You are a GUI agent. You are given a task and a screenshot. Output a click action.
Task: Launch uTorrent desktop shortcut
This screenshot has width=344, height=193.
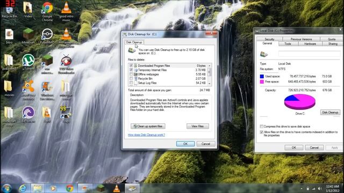pos(28,62)
